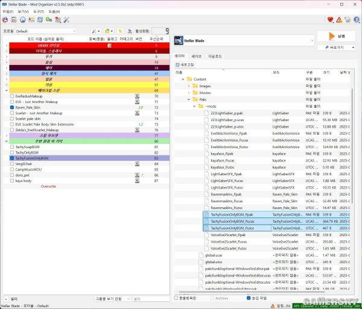Switch to the saves tab

(x=197, y=56)
